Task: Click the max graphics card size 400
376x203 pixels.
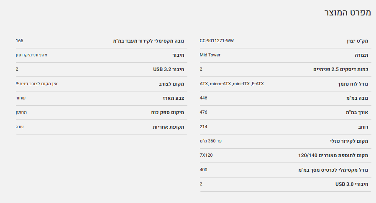Action: point(204,170)
